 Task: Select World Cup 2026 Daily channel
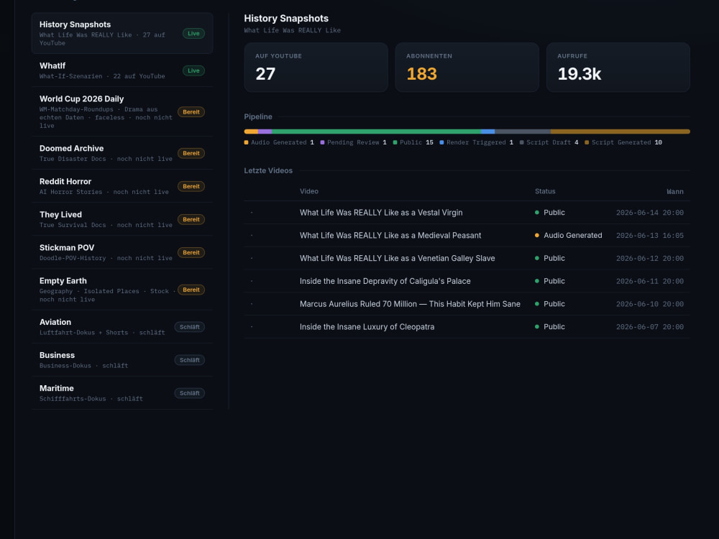click(x=122, y=112)
